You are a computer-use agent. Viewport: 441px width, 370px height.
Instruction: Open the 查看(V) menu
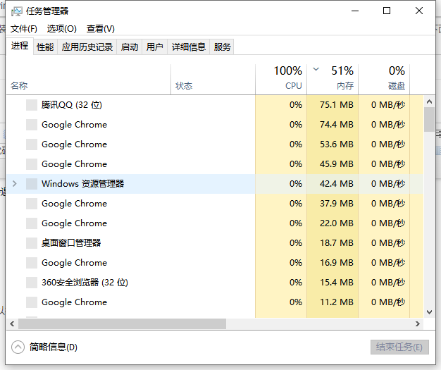coord(101,29)
